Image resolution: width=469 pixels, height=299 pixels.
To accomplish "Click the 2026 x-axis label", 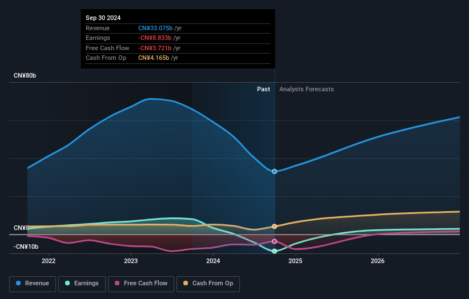I will coord(378,261).
